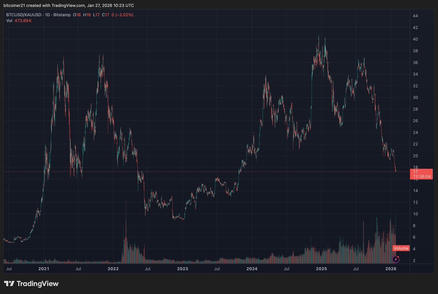438x294 pixels.
Task: Click the lightning bolt instant trading icon
Action: (x=396, y=259)
